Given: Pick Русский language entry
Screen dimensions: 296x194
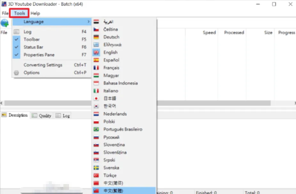Looking at the screenshot, I should (x=124, y=137).
